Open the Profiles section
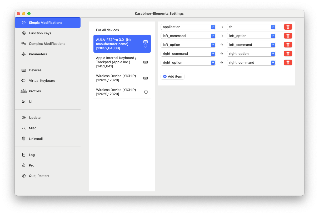Screen dimensions: 319x215 click(x=48, y=91)
